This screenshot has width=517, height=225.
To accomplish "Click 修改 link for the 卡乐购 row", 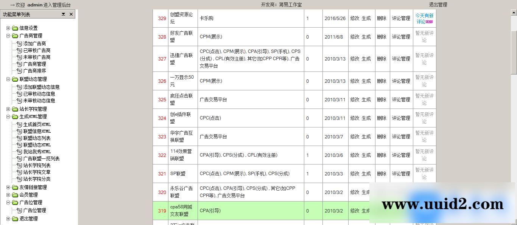I will [354, 18].
